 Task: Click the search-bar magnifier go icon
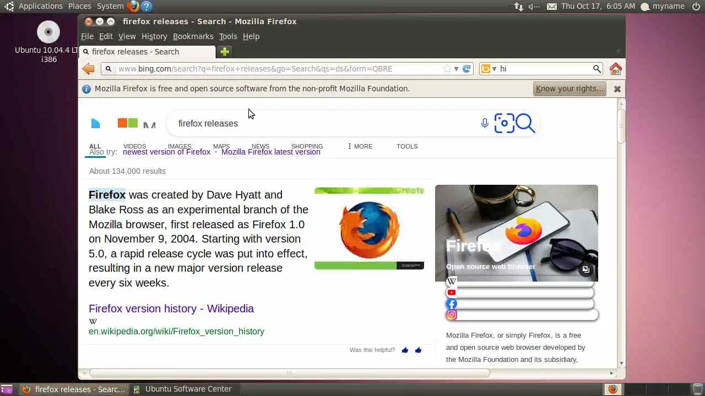click(x=597, y=69)
